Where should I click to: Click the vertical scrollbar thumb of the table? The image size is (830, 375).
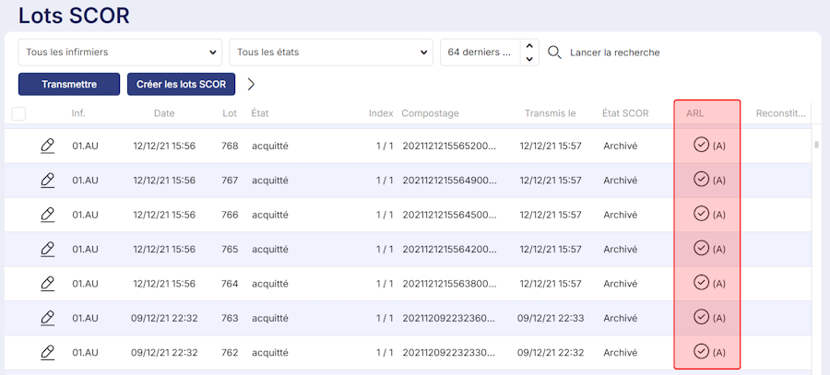(x=816, y=146)
